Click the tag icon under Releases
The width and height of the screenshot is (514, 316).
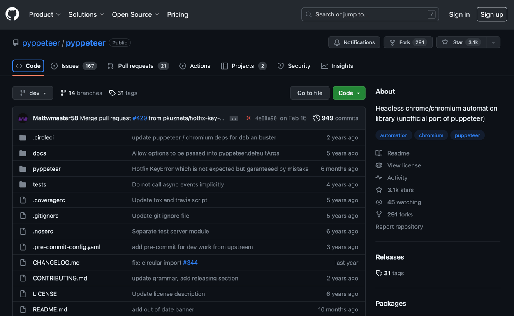[x=379, y=273]
